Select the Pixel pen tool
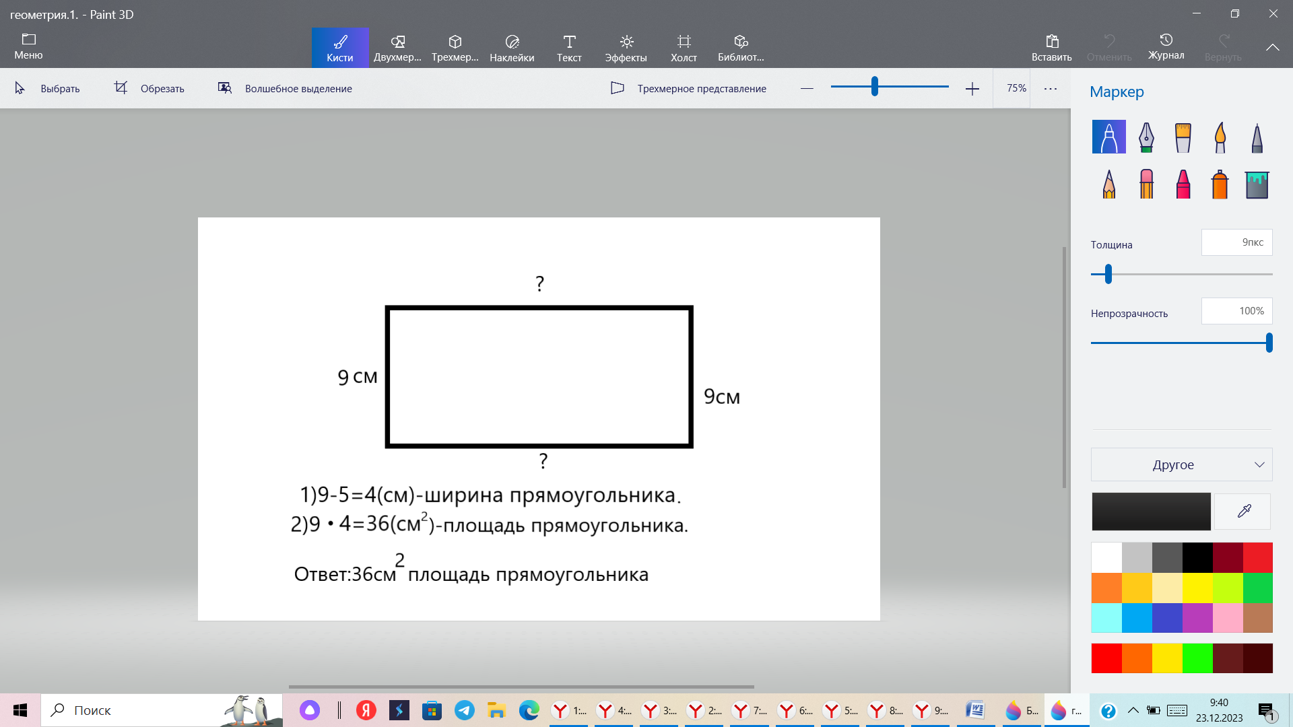 1257,137
